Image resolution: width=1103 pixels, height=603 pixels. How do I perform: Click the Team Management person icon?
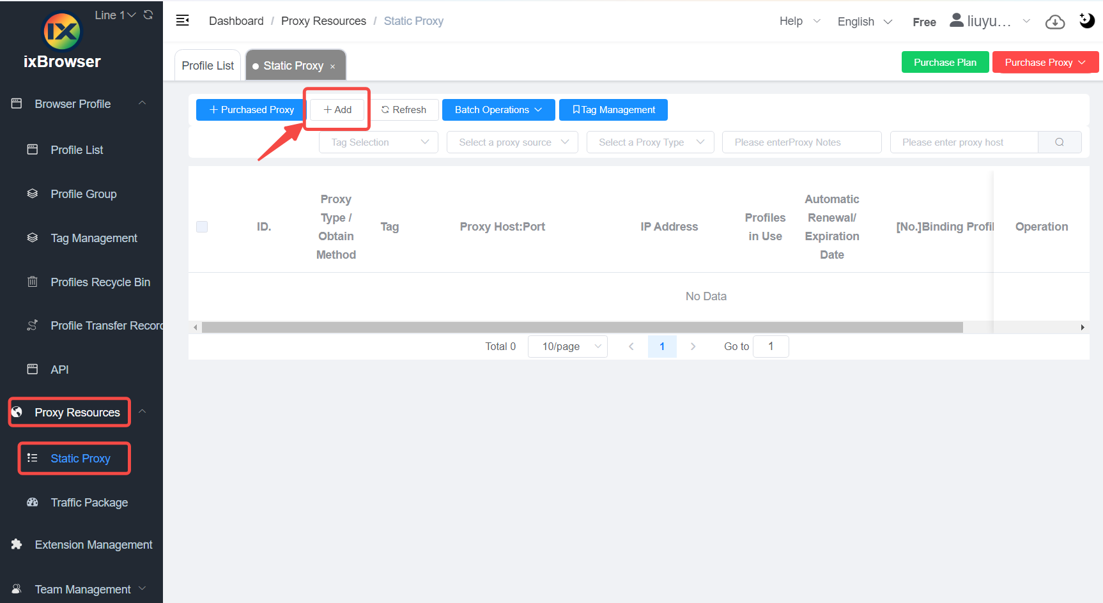tap(17, 589)
